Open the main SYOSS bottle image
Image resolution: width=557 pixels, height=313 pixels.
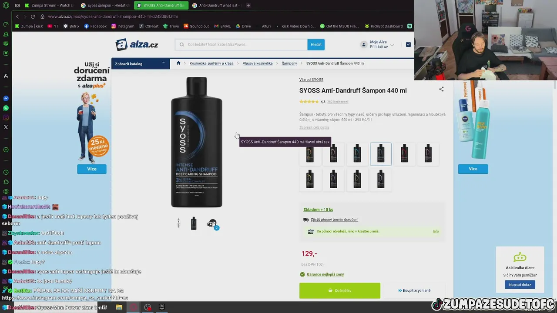point(197,142)
